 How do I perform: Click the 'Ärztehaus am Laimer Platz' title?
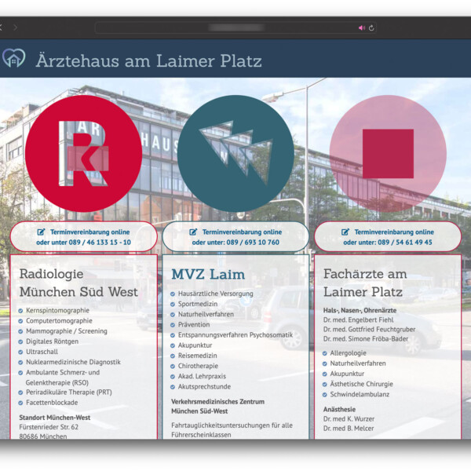pyautogui.click(x=148, y=60)
